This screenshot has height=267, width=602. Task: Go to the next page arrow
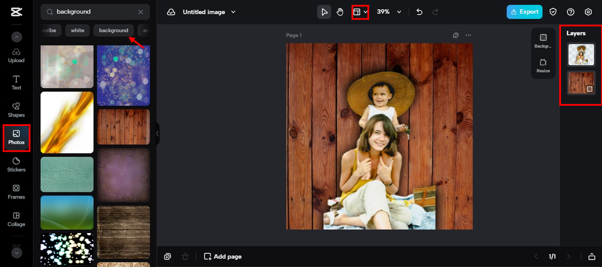point(569,257)
